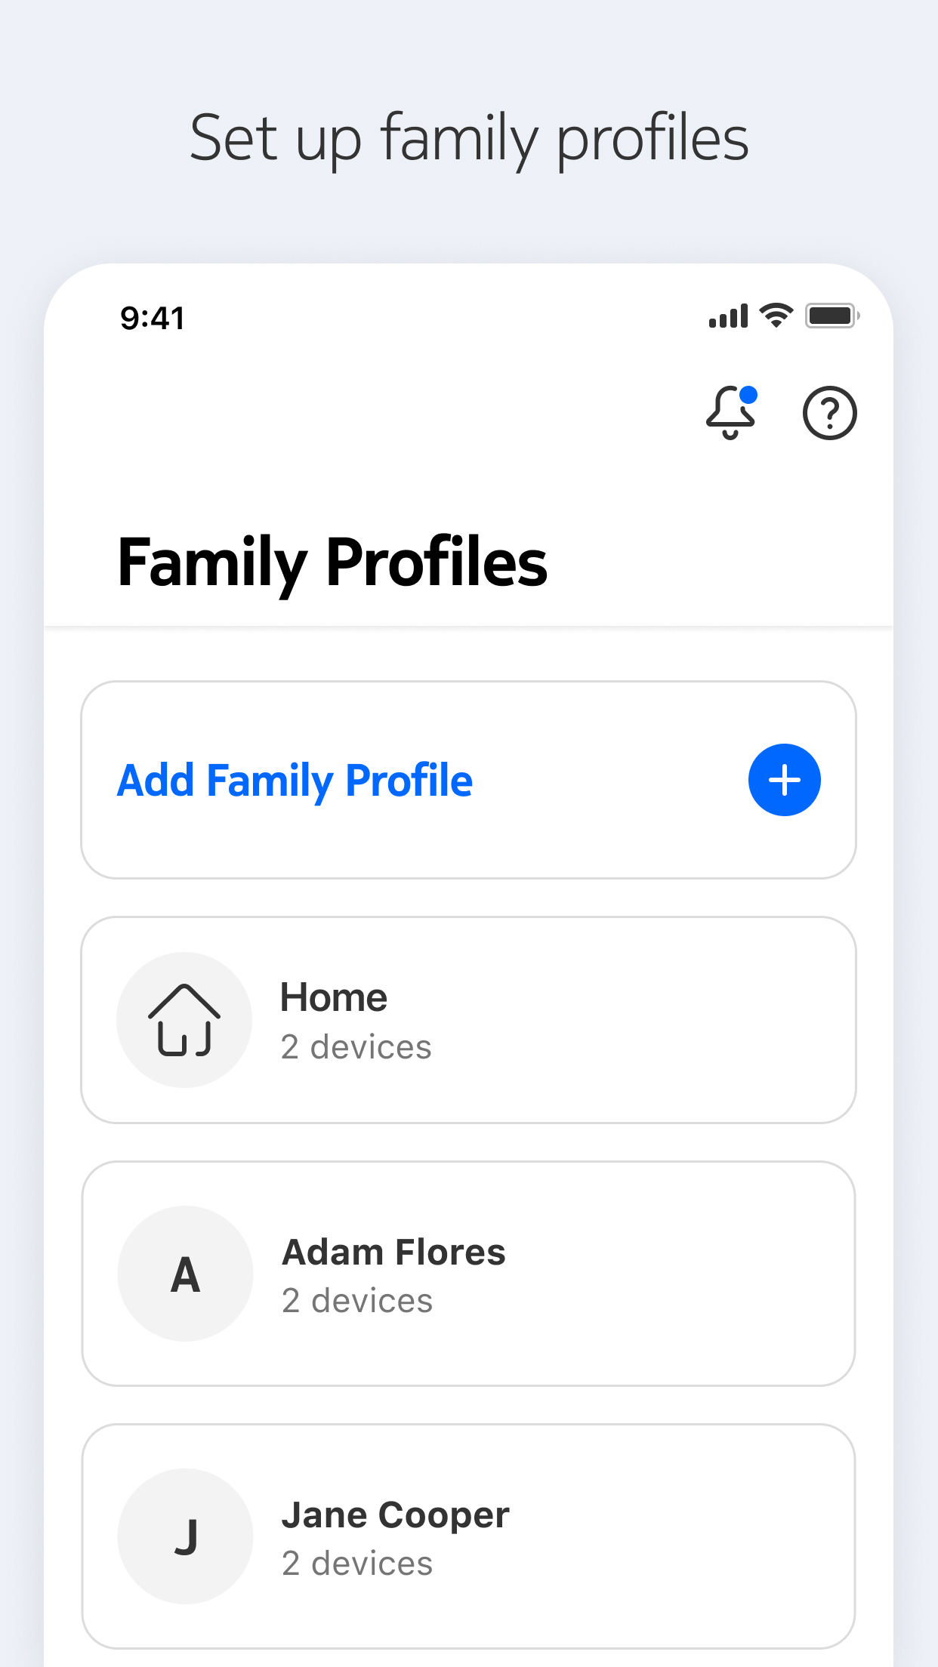Open the Home profile card
The height and width of the screenshot is (1667, 938).
tap(469, 1020)
